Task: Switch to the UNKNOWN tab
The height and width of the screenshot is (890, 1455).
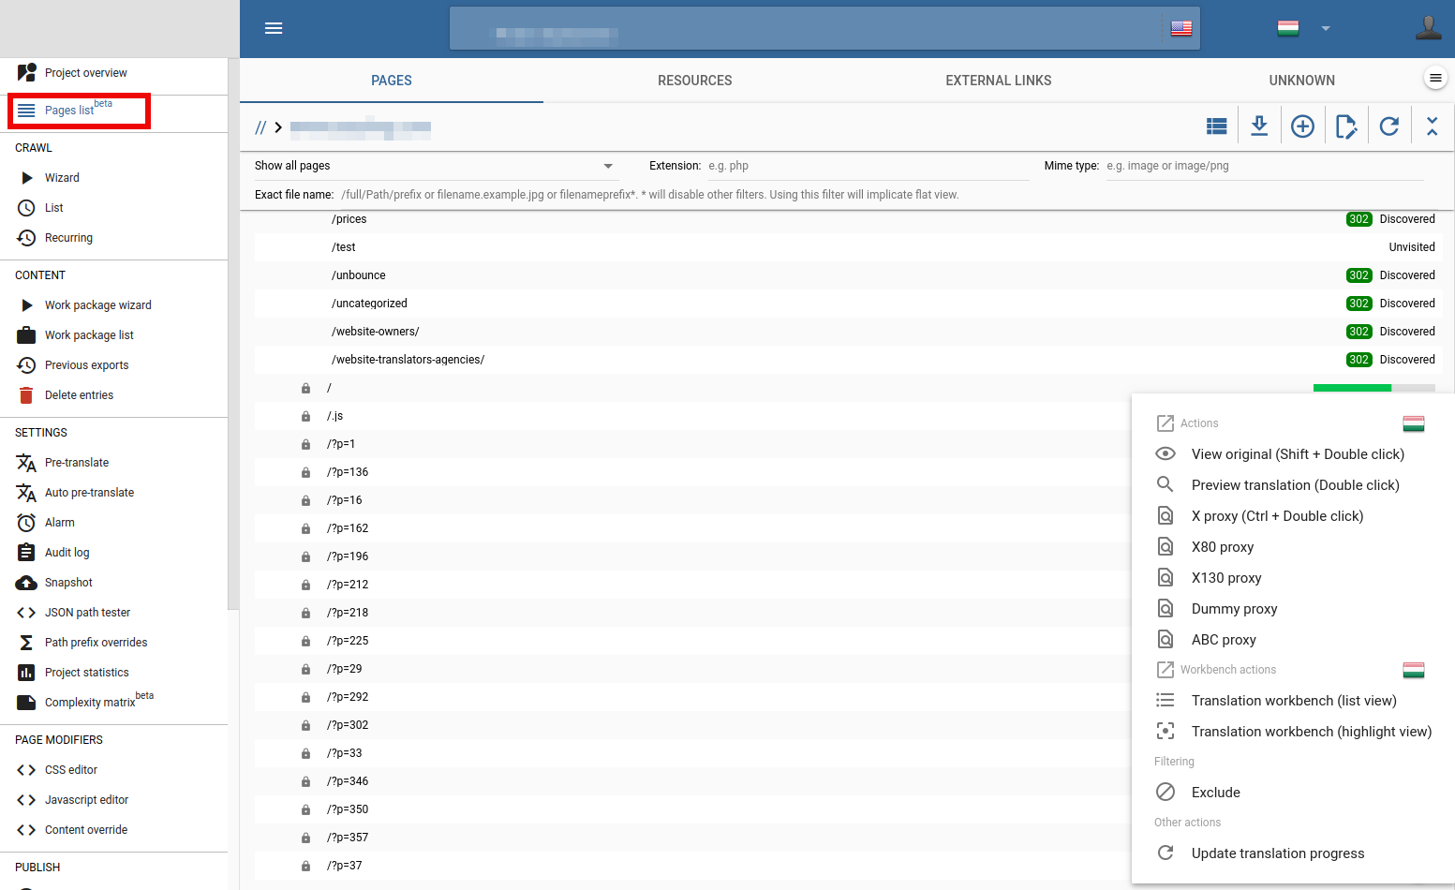Action: click(x=1302, y=81)
